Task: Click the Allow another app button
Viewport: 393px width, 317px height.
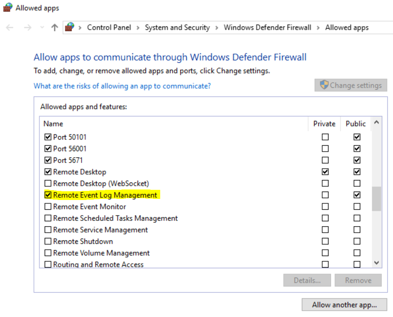Action: pyautogui.click(x=344, y=305)
